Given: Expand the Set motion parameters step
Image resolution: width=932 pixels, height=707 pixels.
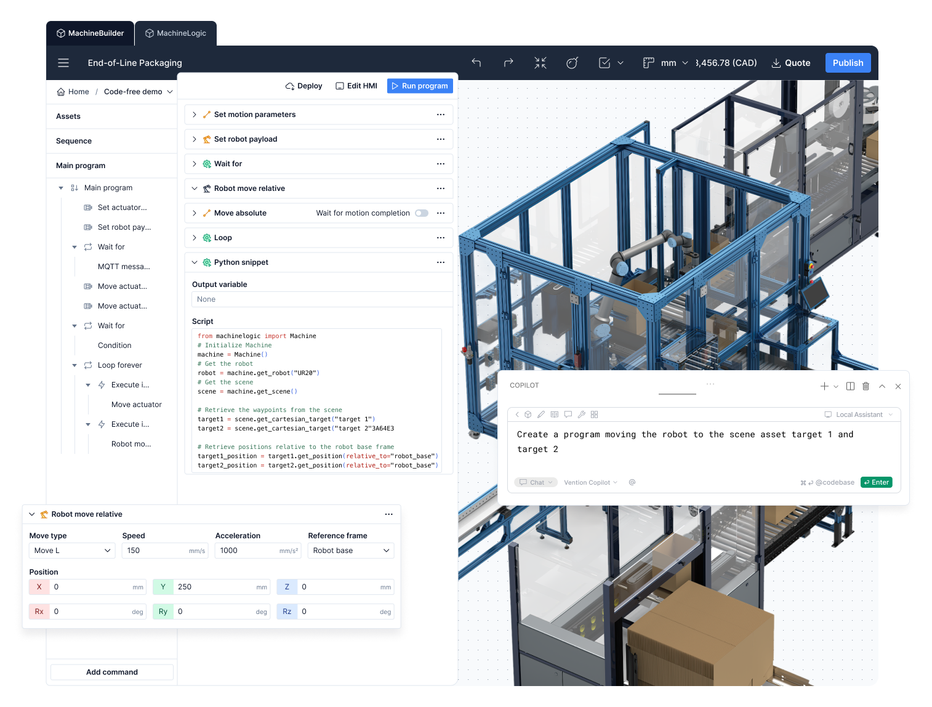Looking at the screenshot, I should 195,115.
